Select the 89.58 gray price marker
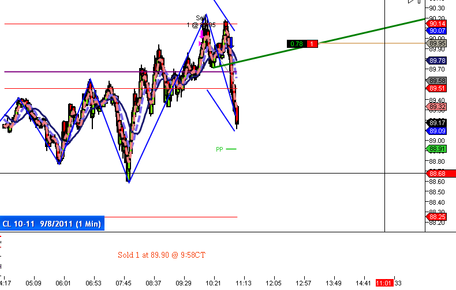The image size is (456, 290). point(436,81)
